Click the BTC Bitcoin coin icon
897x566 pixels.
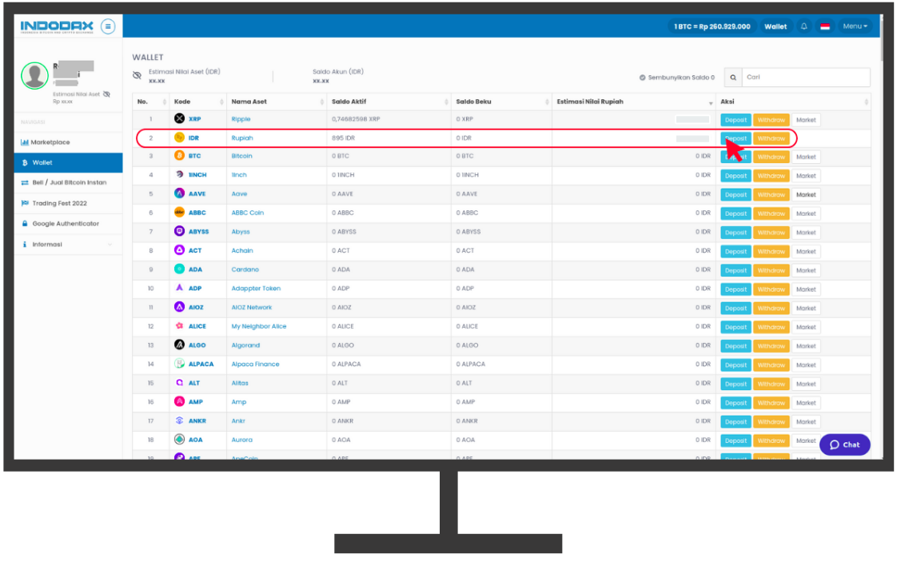point(179,156)
